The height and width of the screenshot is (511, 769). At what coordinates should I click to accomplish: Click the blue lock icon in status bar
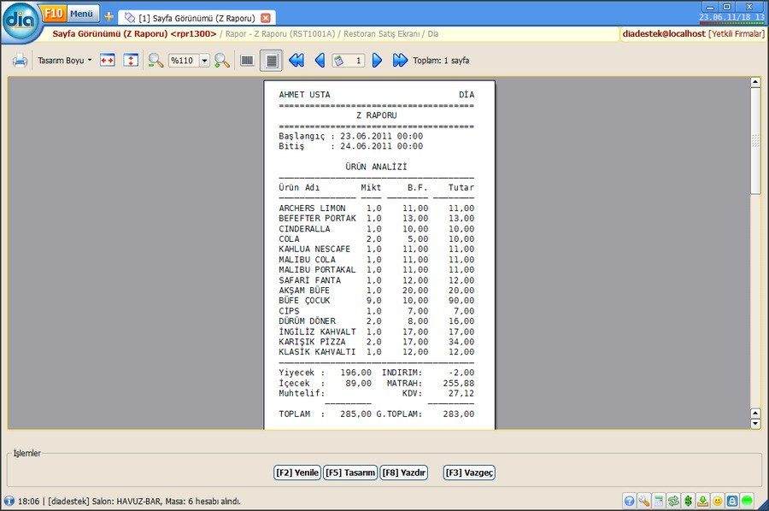coord(732,501)
